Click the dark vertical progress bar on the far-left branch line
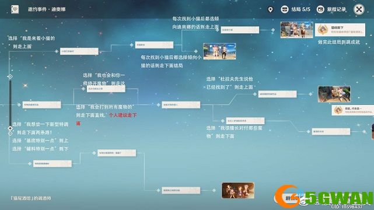 click(10, 103)
